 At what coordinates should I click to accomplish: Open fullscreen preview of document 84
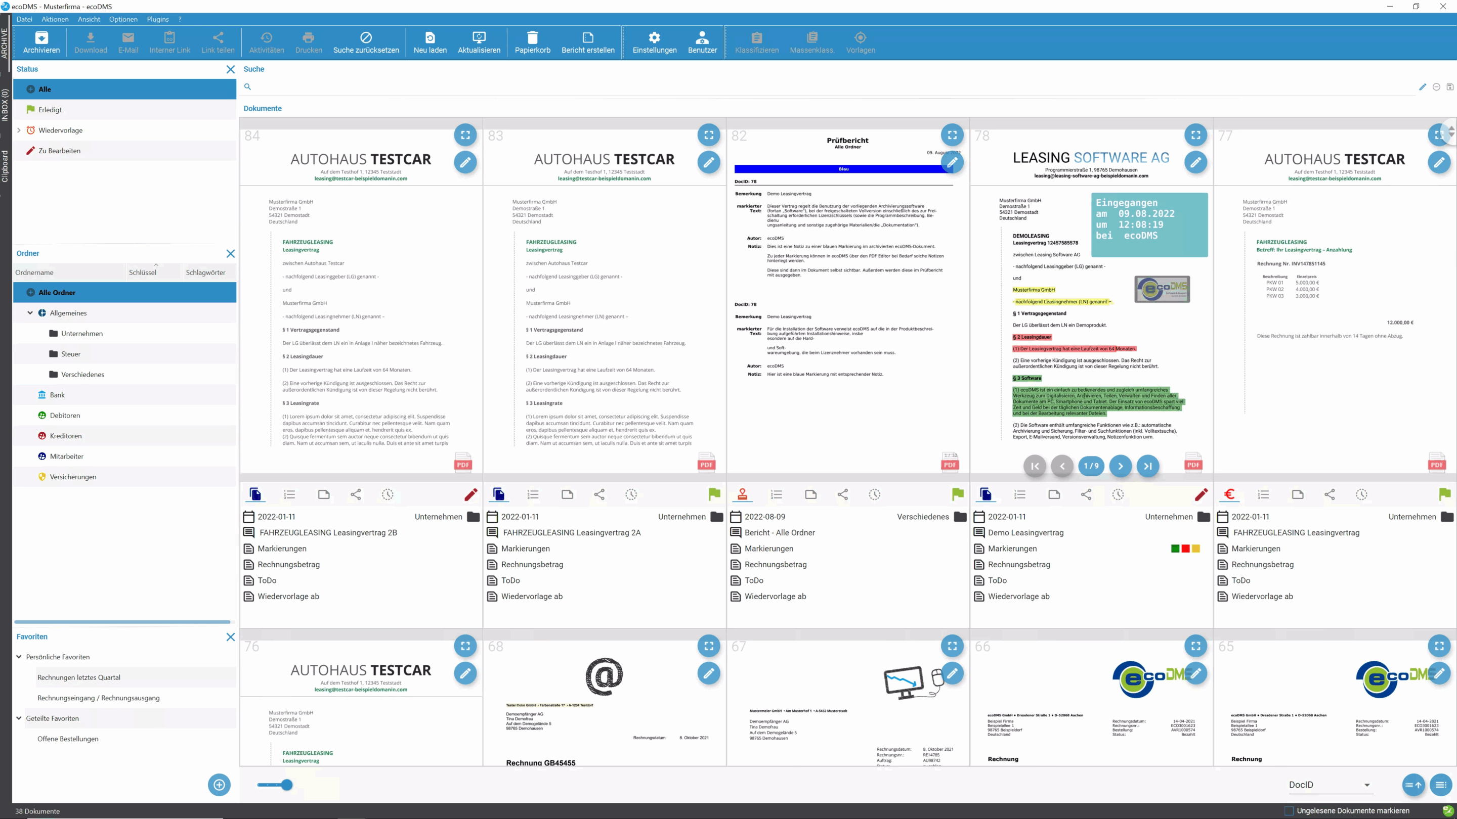(465, 135)
